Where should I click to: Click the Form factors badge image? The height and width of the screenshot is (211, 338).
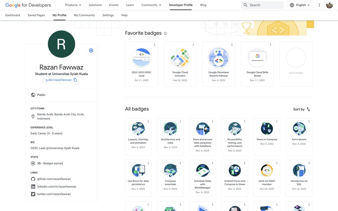click(299, 129)
